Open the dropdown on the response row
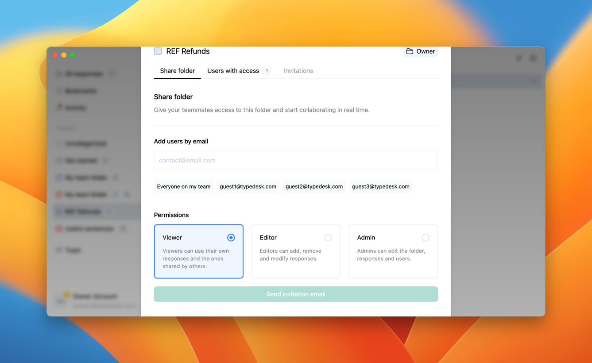 tap(534, 81)
